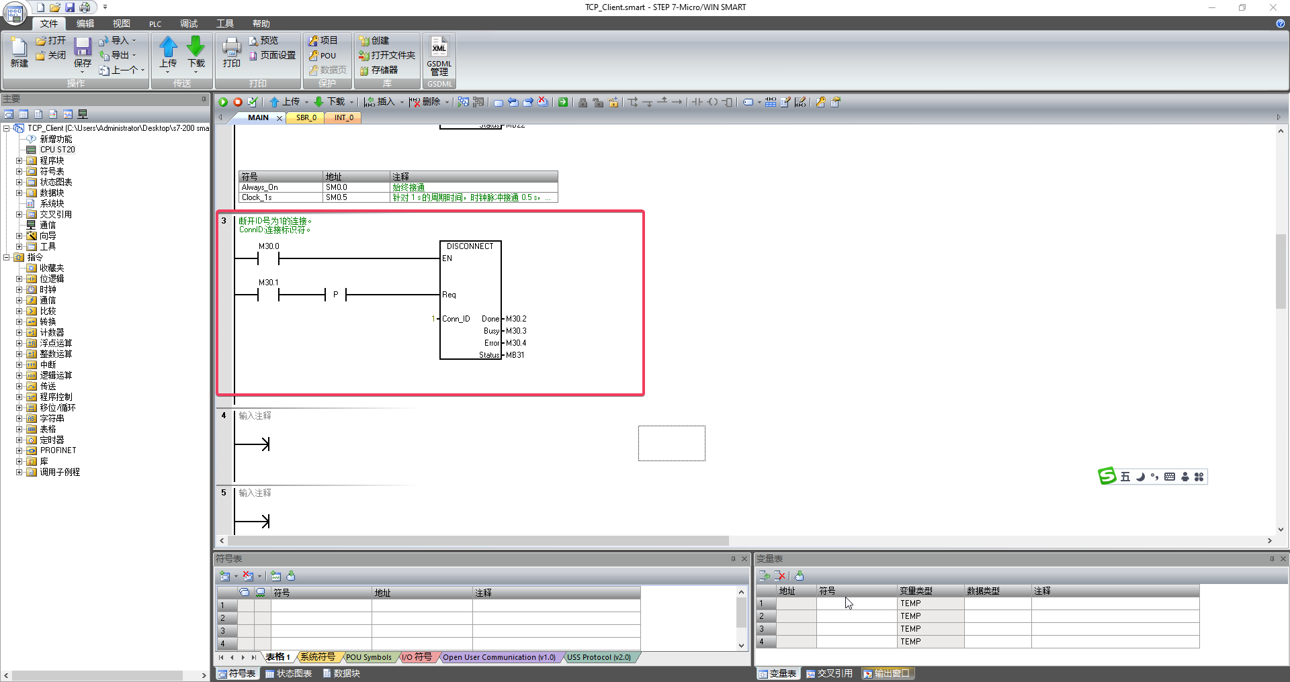Click the Unforce all icon

point(613,102)
